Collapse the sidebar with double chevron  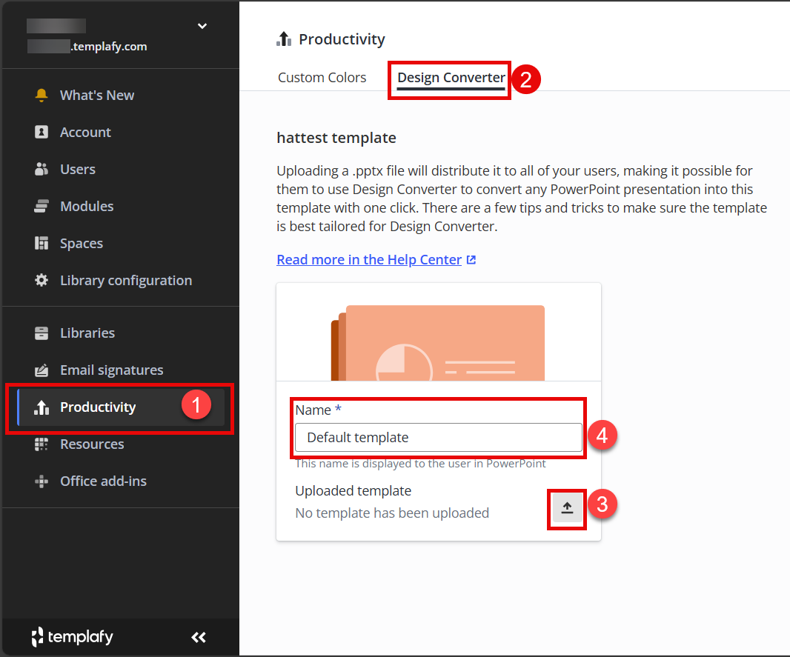(198, 637)
